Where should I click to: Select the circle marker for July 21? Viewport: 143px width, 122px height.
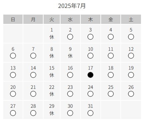(33, 94)
